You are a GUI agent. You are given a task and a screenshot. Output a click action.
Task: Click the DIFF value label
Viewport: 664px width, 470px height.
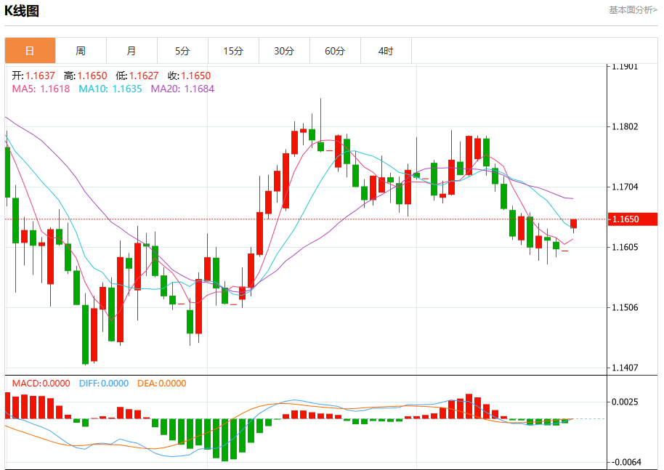click(x=104, y=384)
